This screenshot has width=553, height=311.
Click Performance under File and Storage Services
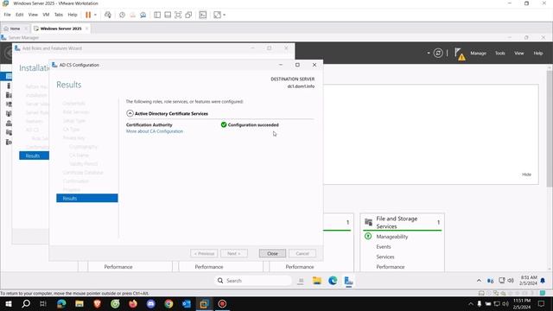[x=391, y=267]
